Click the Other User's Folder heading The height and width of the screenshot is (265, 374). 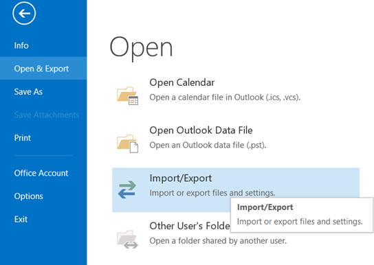point(190,226)
